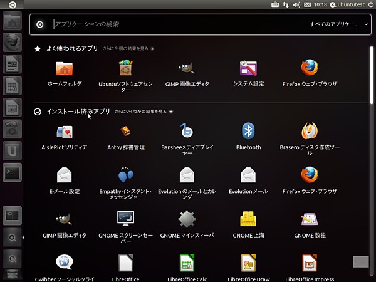The image size is (376, 282).
Task: Open the workspace switcher in the launcher
Action: point(13,216)
